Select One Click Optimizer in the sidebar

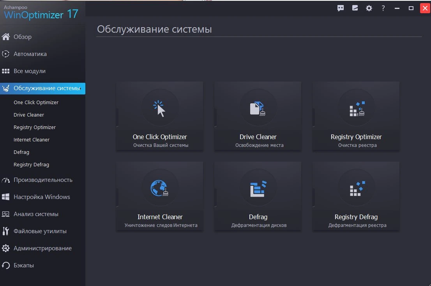[x=36, y=102]
